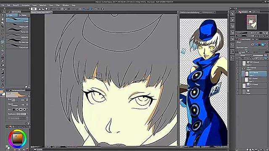Open the Stabilization dropdown arrow

(27, 114)
